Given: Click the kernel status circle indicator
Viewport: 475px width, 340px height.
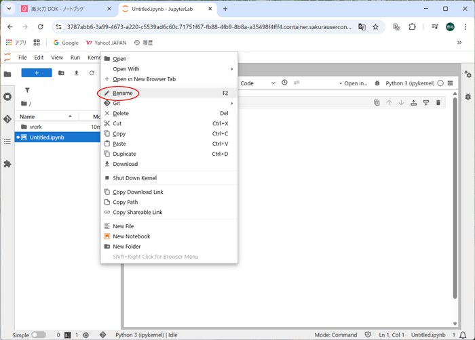Looking at the screenshot, I should pos(440,83).
